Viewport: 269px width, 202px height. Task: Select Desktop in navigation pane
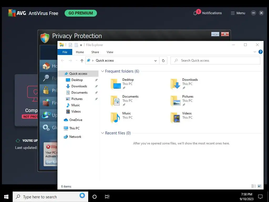click(x=77, y=80)
